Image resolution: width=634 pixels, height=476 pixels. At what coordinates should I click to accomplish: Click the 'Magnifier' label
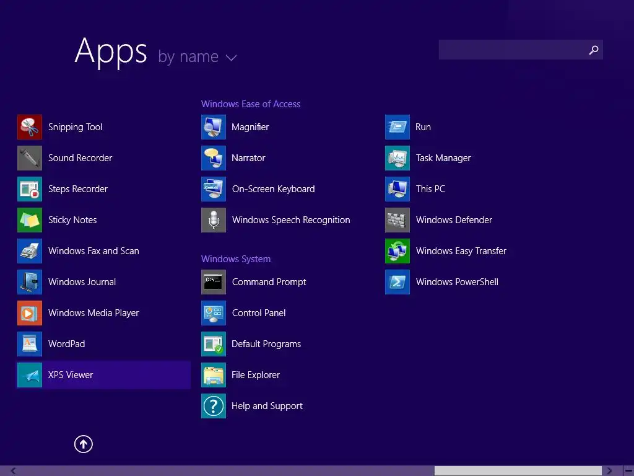coord(250,127)
